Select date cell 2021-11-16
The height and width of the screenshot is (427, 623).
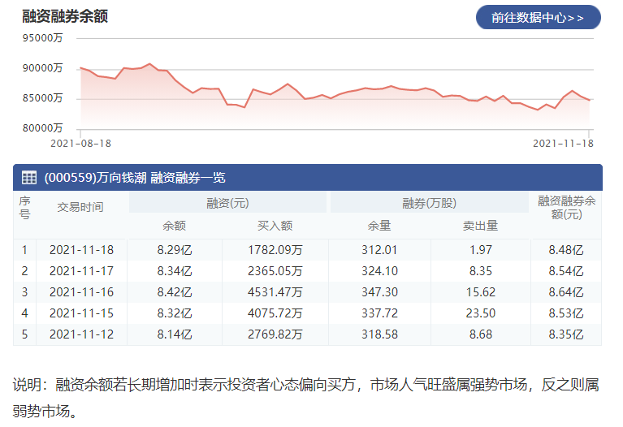coord(81,292)
